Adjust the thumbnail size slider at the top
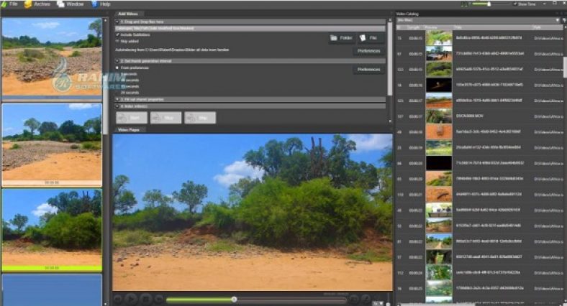 [489, 4]
